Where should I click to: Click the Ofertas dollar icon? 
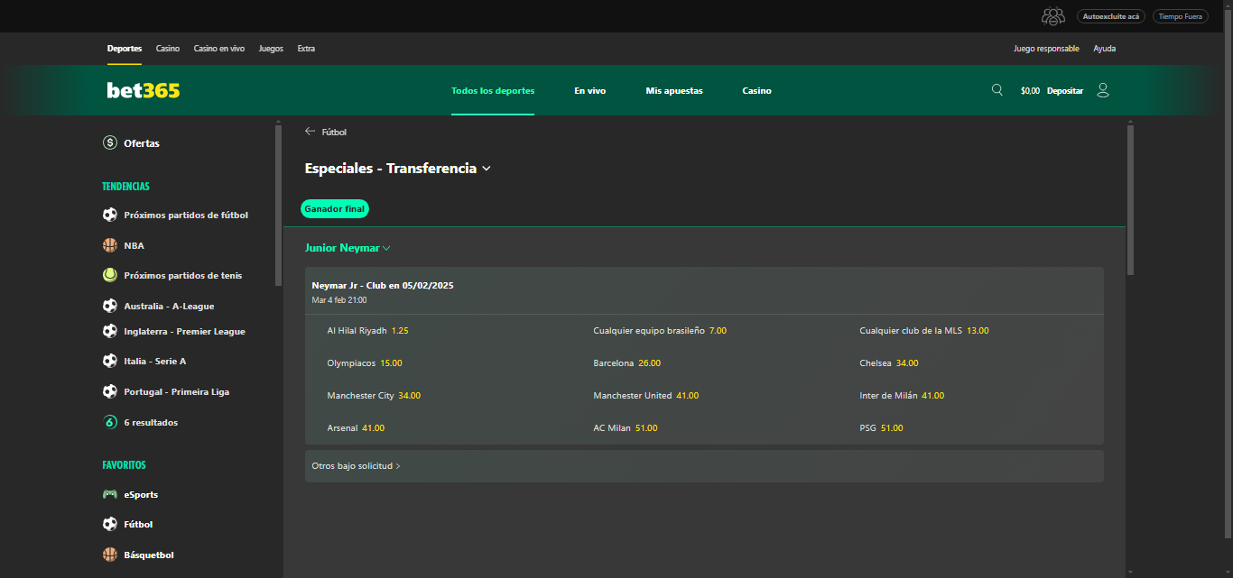(110, 142)
